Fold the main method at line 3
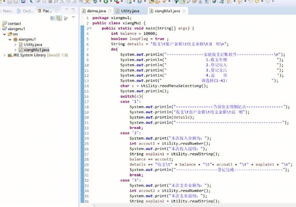Image resolution: width=296 pixels, height=207 pixels. tap(90, 29)
